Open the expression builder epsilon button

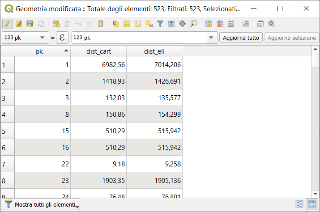(62, 38)
